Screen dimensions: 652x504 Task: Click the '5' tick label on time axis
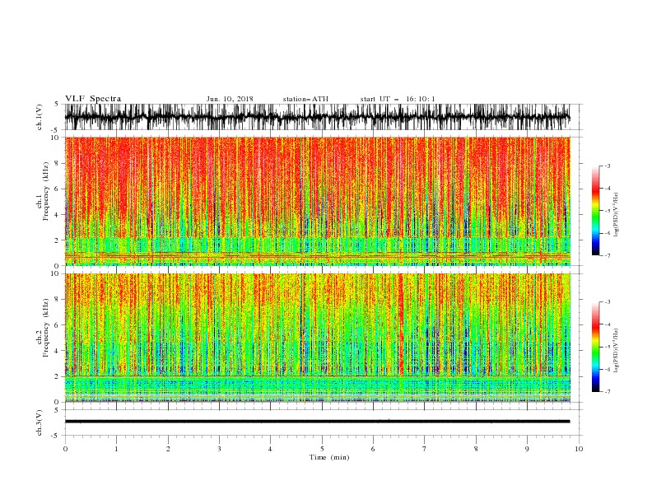(322, 449)
